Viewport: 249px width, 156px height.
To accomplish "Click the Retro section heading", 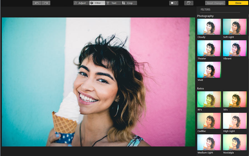I will point(200,89).
